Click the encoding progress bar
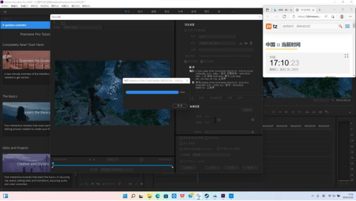This screenshot has width=356, height=201. tap(152, 92)
